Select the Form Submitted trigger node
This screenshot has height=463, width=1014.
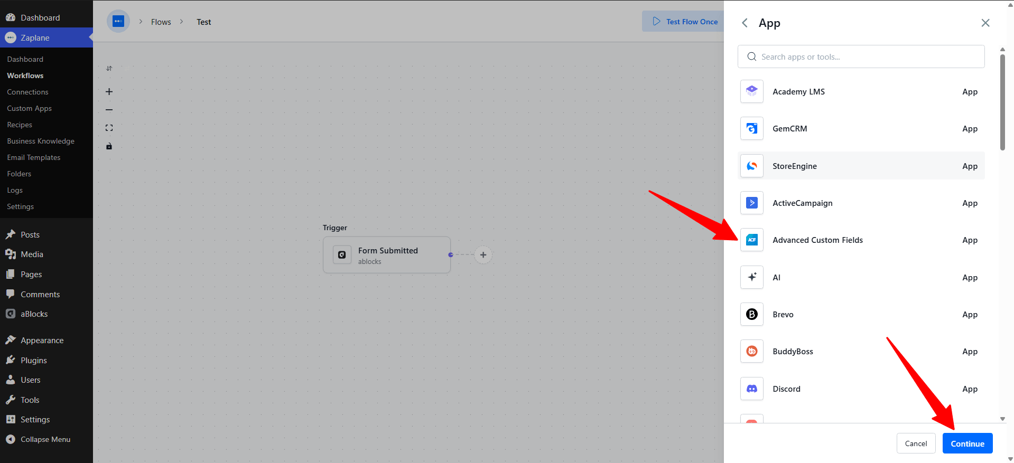coord(387,255)
